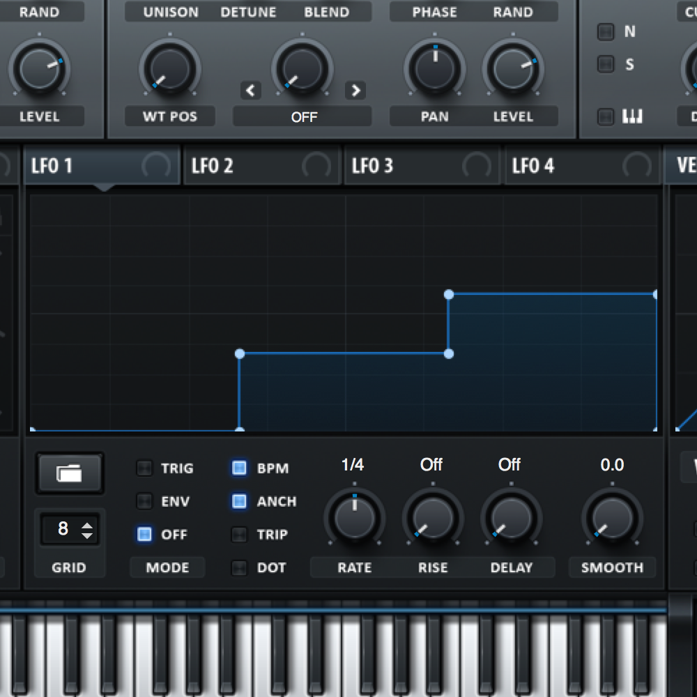Viewport: 697px width, 697px height.
Task: Click the leftmost LEVEL knob under RAND
Action: (x=40, y=69)
